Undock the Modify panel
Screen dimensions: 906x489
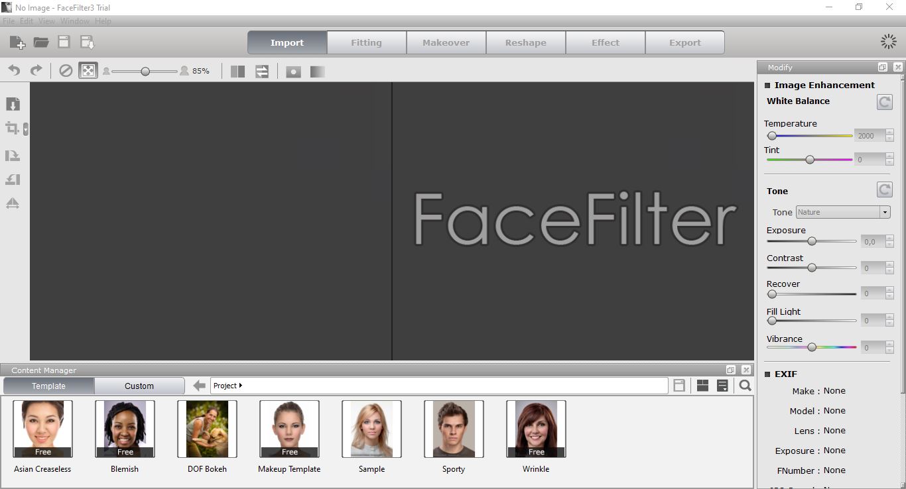pyautogui.click(x=882, y=67)
